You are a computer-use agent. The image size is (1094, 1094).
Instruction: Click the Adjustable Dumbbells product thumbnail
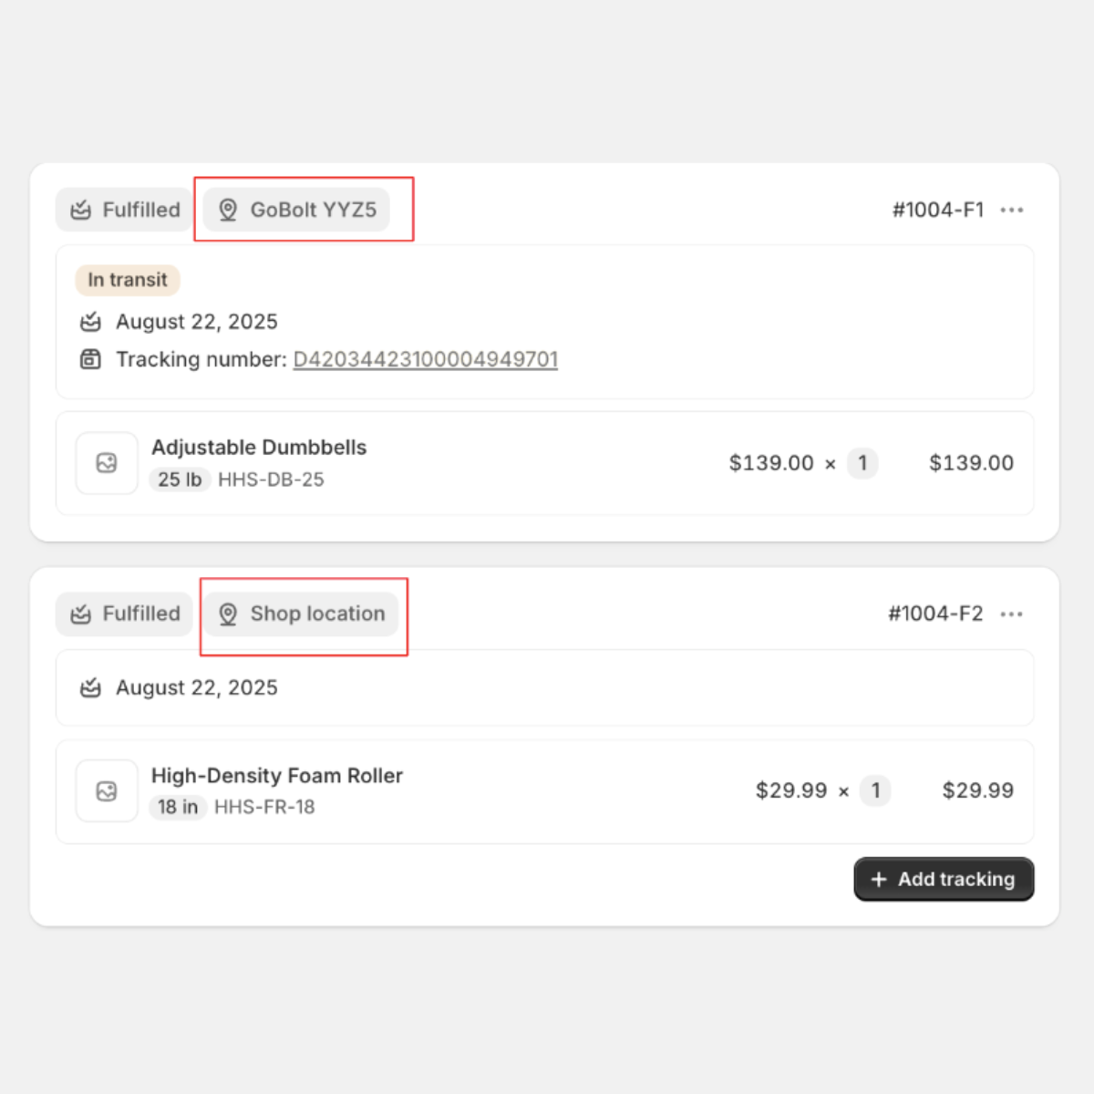point(107,463)
